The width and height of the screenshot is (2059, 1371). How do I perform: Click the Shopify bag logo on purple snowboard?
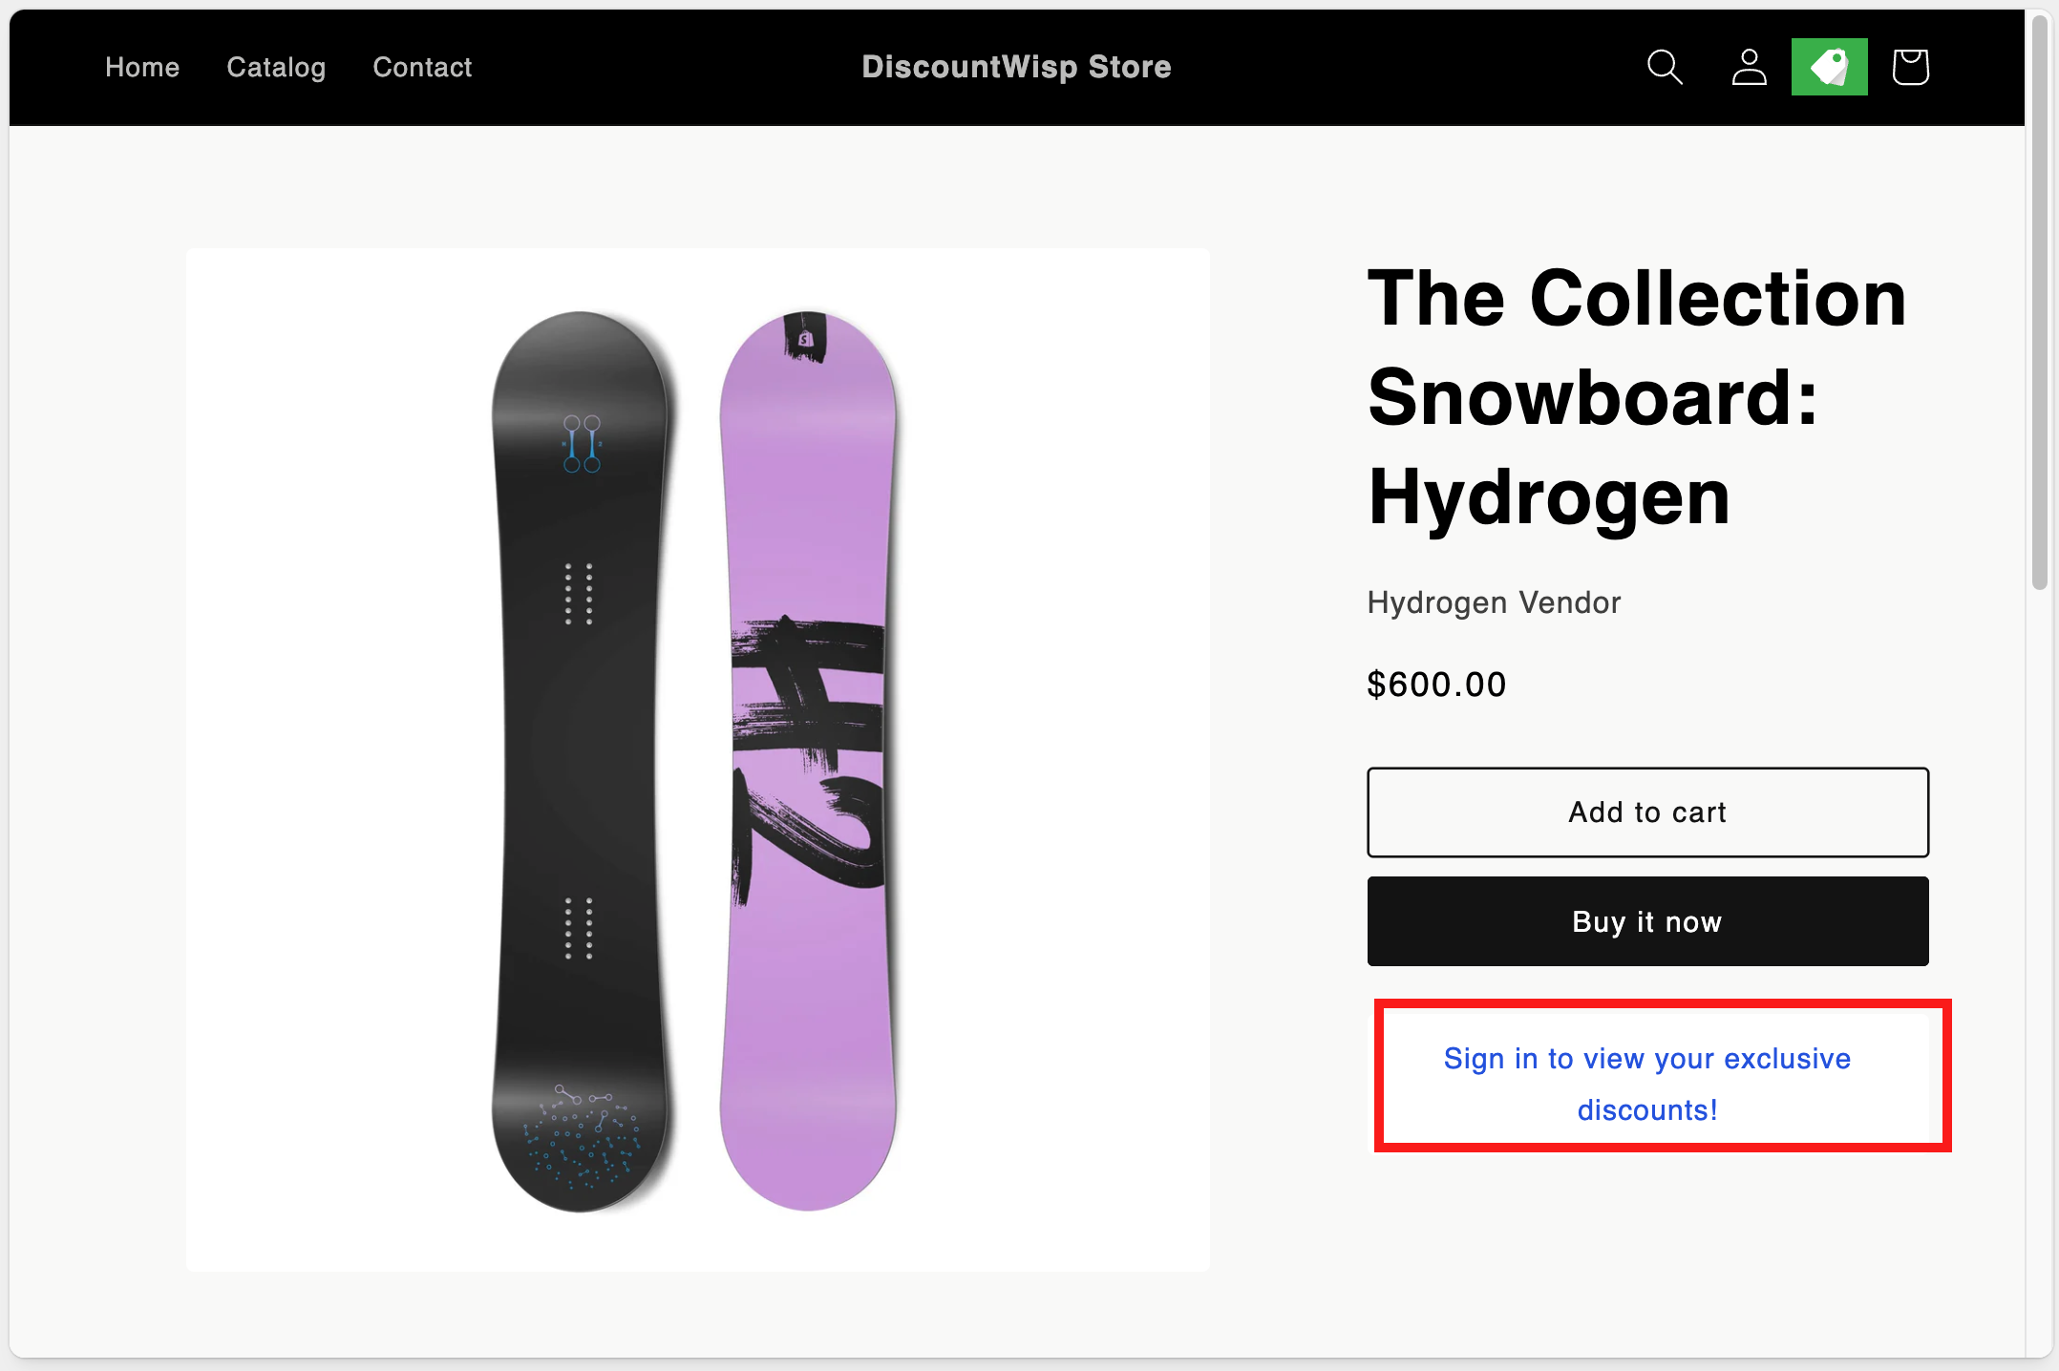[805, 339]
